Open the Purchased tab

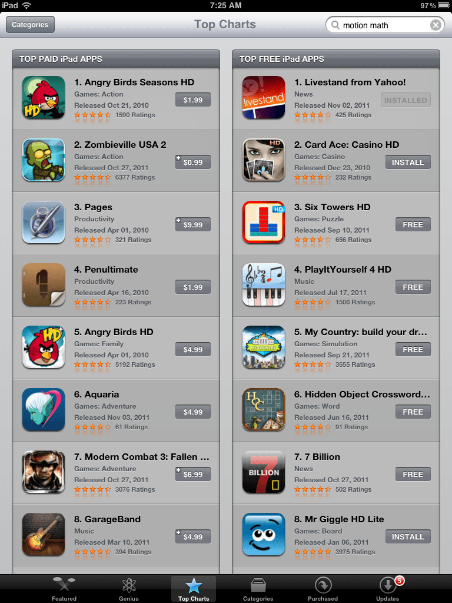tap(323, 589)
